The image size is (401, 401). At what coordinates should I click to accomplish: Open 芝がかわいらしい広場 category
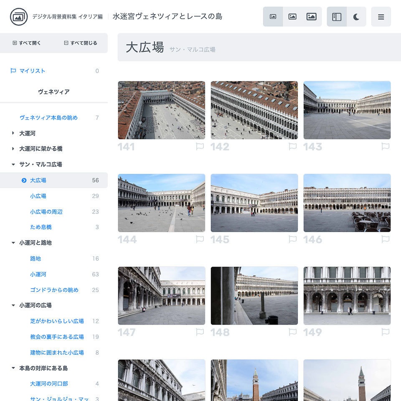point(57,321)
